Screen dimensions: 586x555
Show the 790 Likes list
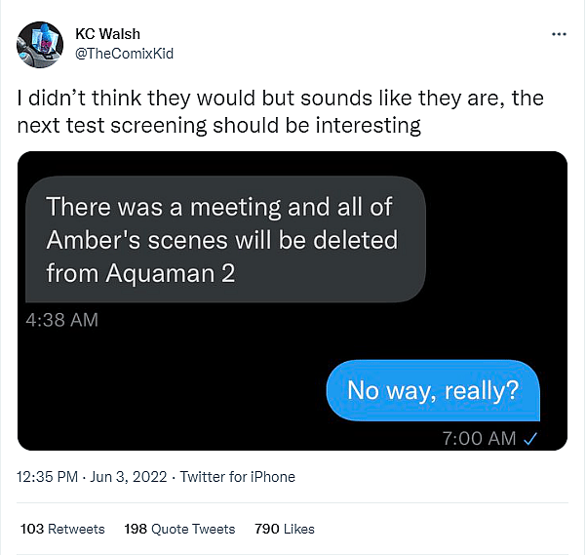(x=284, y=529)
